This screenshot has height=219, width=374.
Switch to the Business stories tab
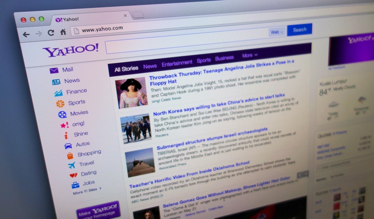(x=224, y=58)
